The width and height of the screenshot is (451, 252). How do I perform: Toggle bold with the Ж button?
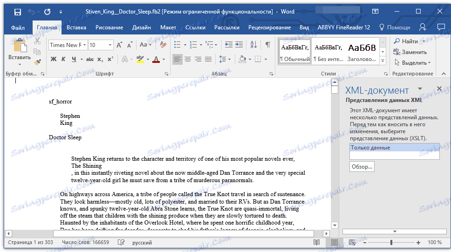point(54,59)
